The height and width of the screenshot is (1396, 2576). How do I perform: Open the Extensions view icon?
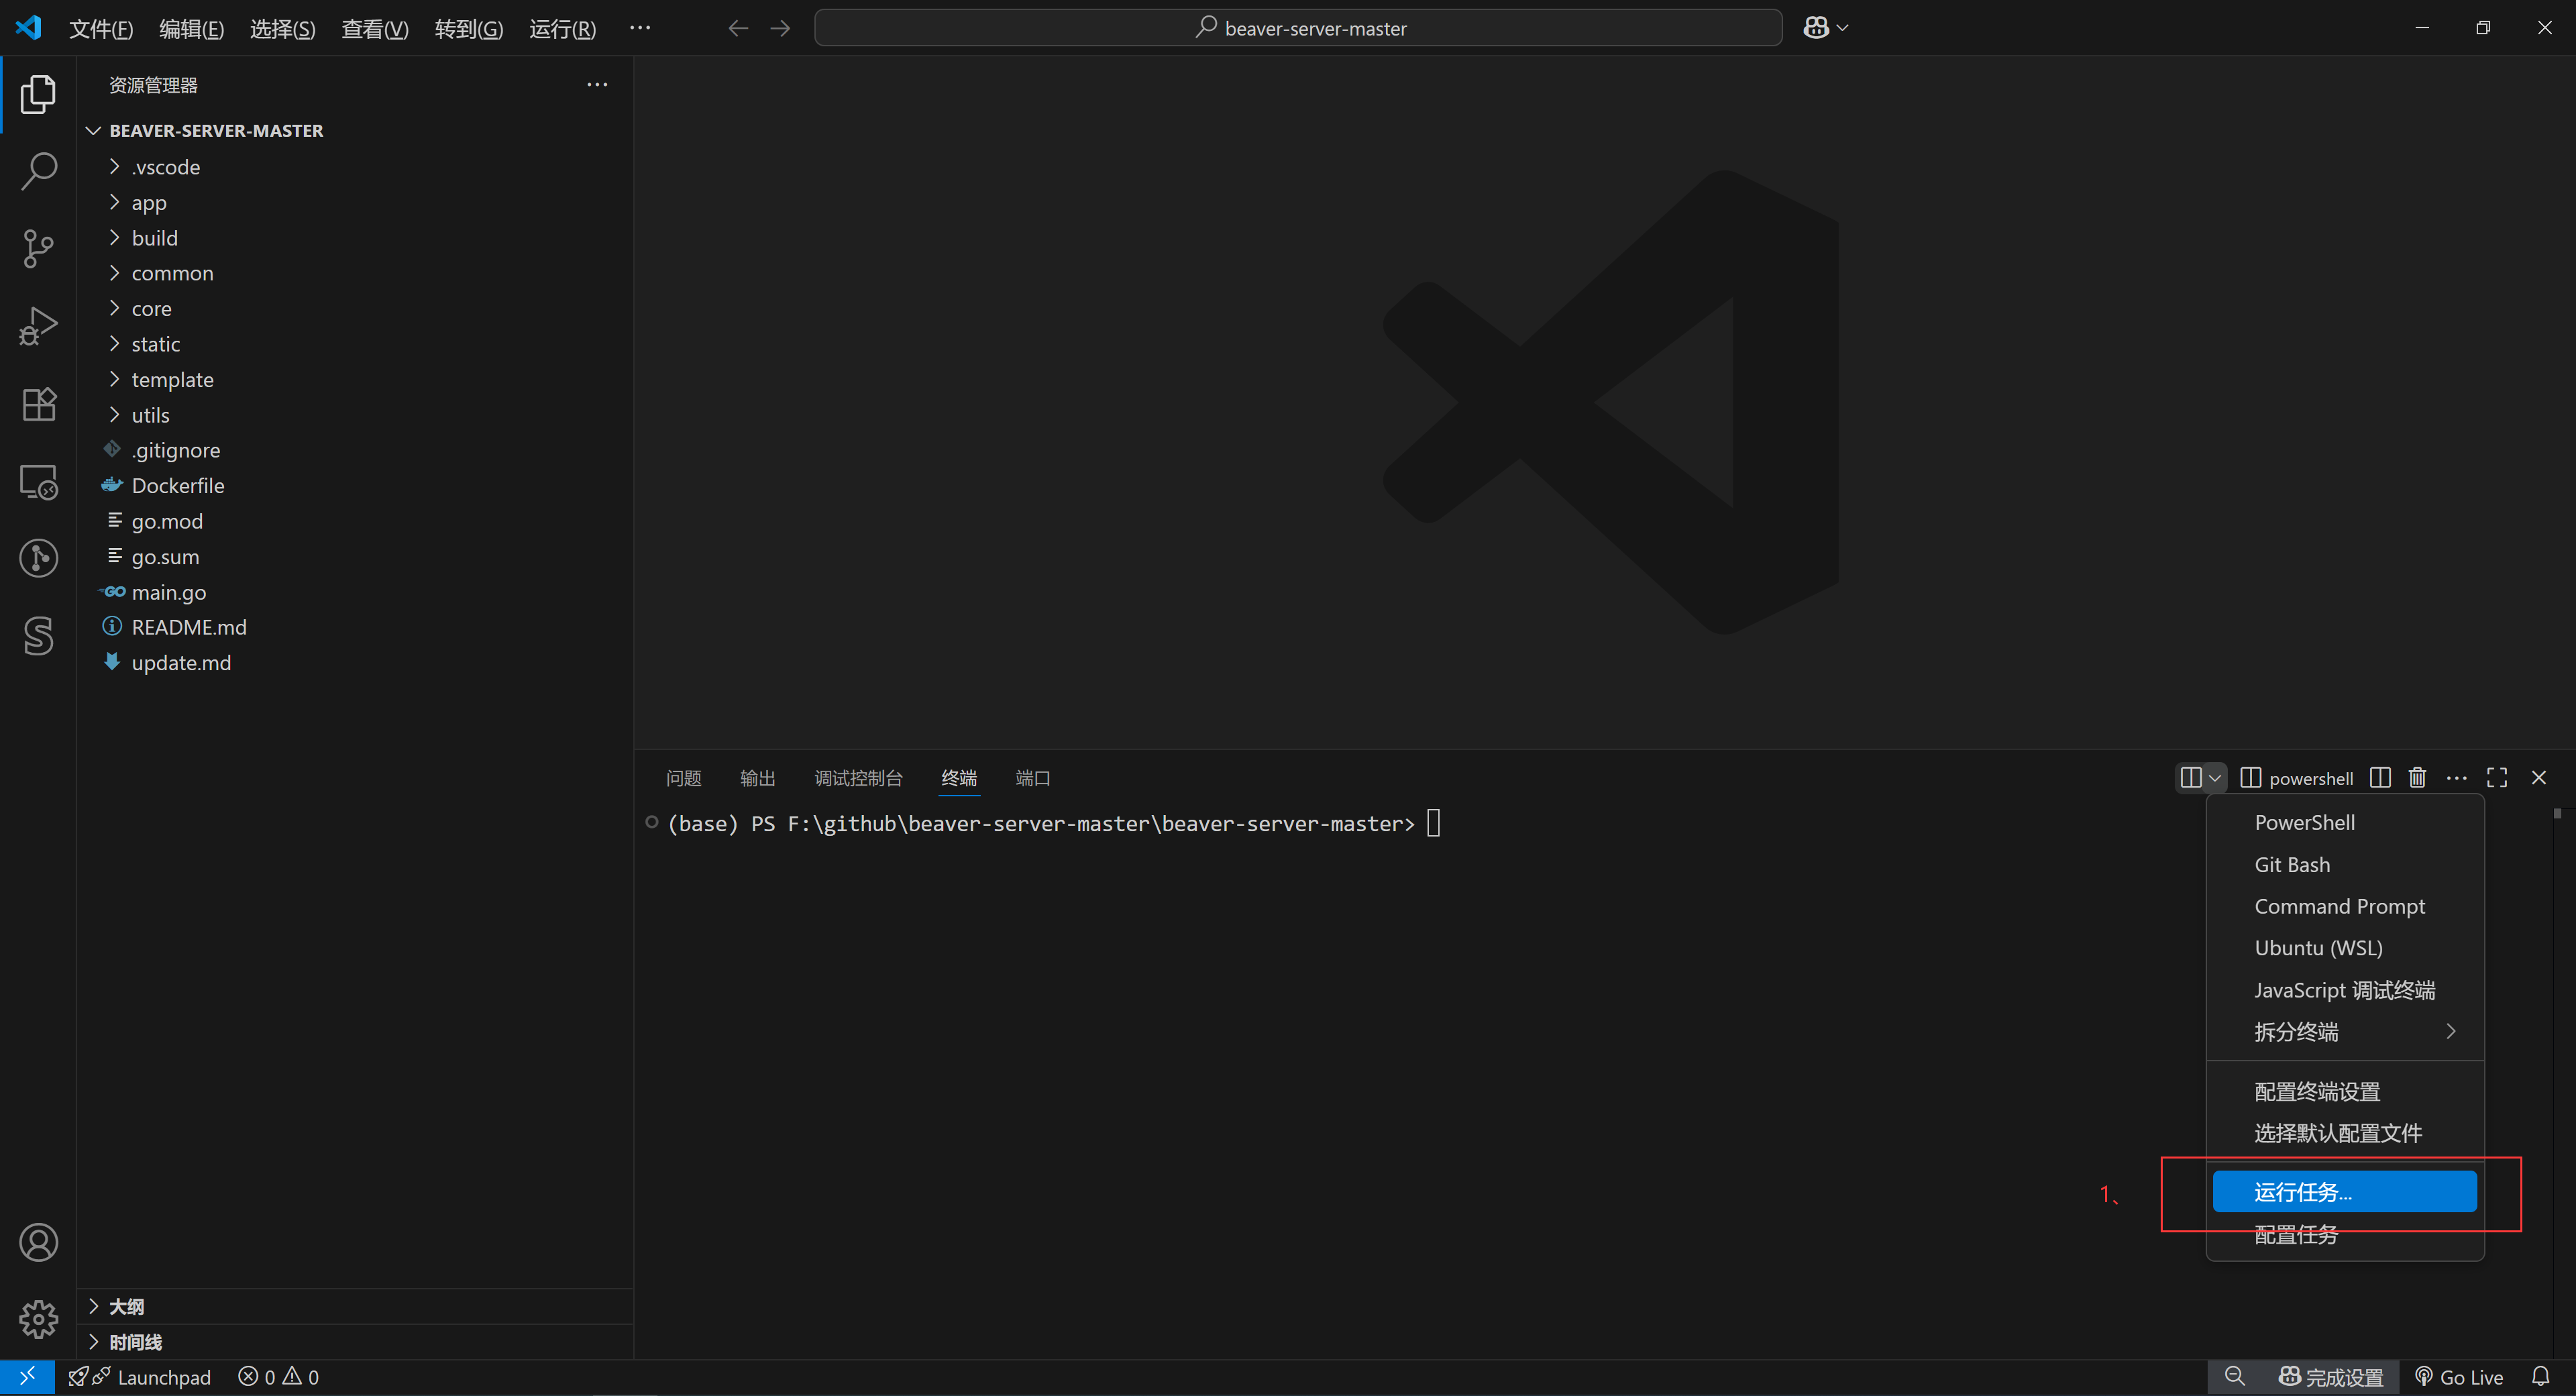[x=38, y=404]
